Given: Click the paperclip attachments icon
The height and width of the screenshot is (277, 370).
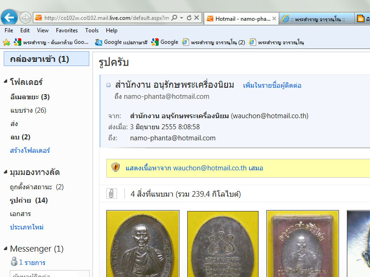Looking at the screenshot, I should [111, 193].
